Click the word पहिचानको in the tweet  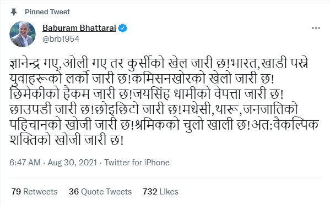(x=35, y=125)
